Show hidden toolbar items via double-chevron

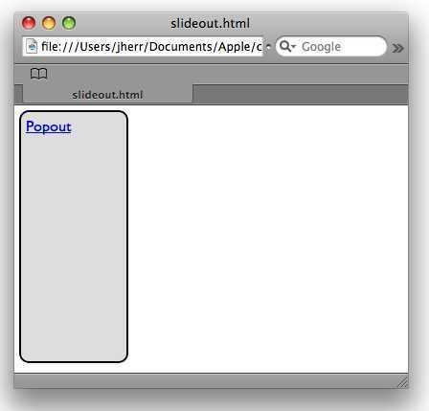tap(397, 48)
